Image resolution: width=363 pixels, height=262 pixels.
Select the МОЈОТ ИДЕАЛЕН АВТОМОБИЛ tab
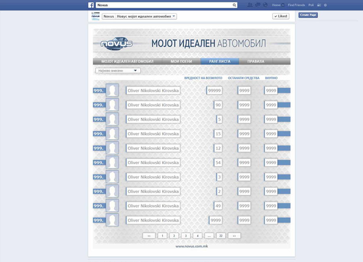coord(127,61)
